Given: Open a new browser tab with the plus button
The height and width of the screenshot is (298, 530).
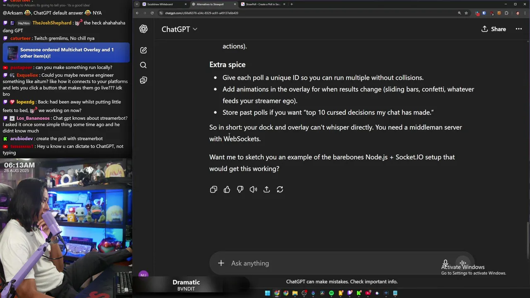Looking at the screenshot, I should (291, 4).
